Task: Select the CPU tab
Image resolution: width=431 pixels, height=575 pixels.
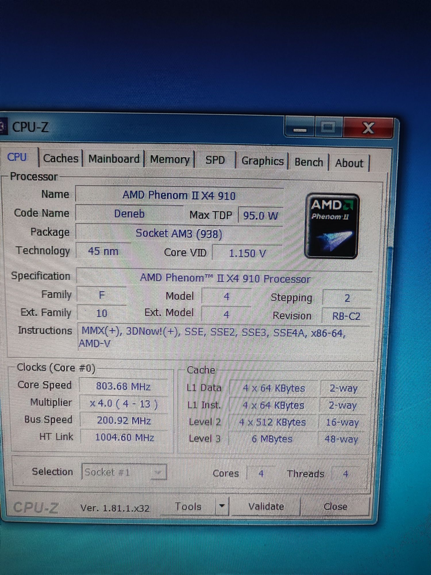Action: [x=17, y=157]
